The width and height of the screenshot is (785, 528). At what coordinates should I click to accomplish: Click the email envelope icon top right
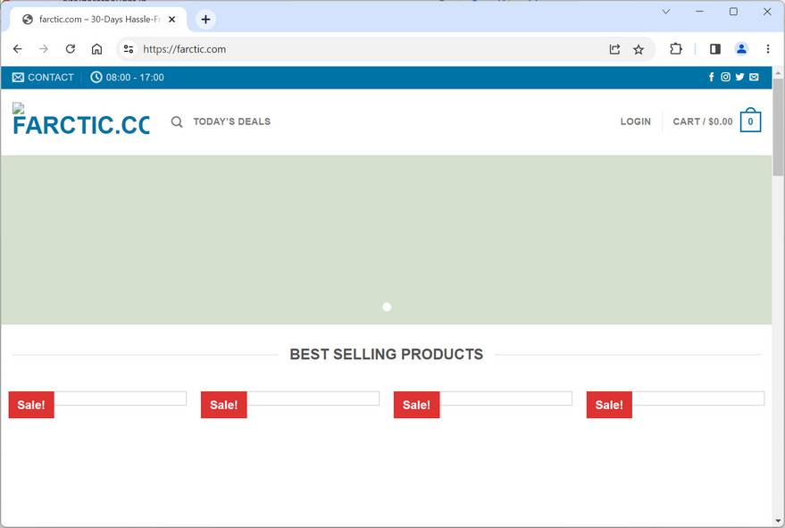tap(754, 77)
